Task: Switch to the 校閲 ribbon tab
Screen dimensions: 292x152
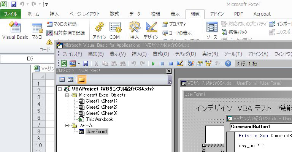Action: tap(156, 14)
